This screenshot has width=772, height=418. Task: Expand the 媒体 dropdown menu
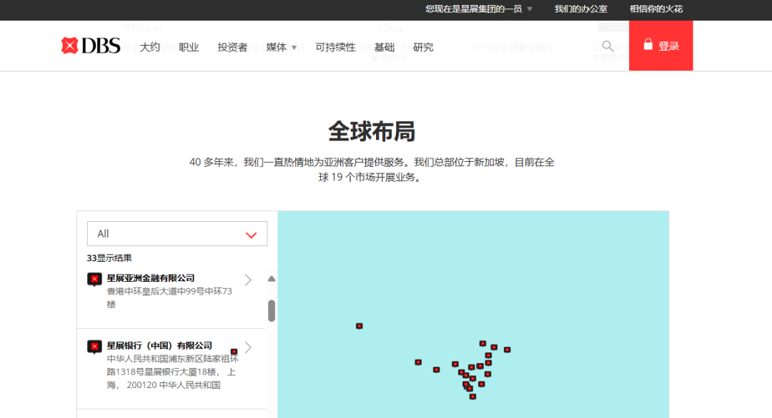click(x=281, y=47)
